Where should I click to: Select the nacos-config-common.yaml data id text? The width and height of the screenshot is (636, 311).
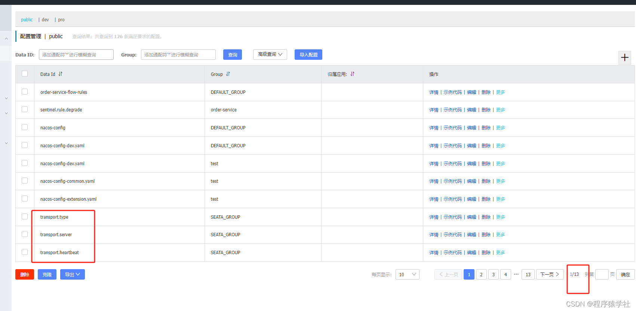(x=68, y=181)
